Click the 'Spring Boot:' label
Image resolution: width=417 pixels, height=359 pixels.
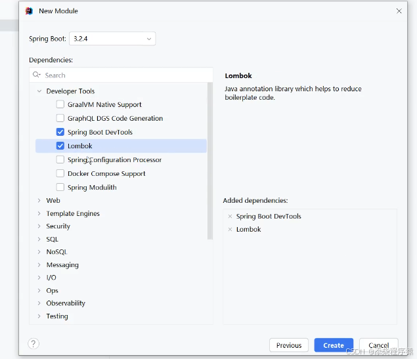coord(47,39)
